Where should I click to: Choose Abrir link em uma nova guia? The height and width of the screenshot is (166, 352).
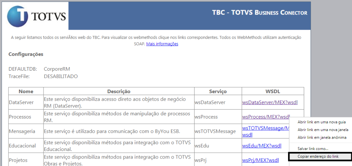[321, 122]
